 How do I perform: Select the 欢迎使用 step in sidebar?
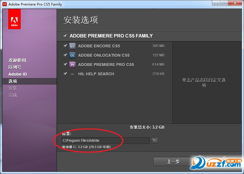17,60
